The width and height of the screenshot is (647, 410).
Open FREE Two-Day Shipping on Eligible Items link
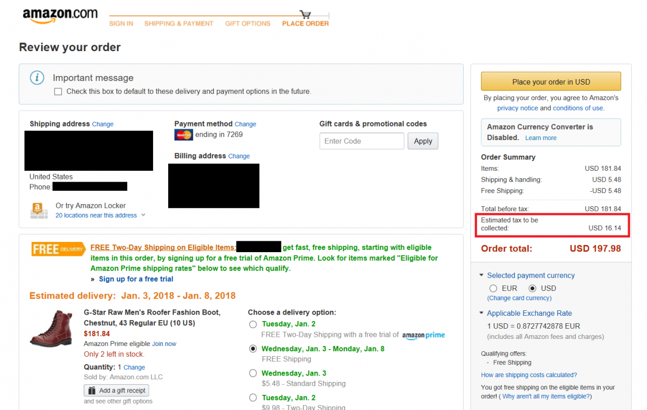click(x=163, y=247)
